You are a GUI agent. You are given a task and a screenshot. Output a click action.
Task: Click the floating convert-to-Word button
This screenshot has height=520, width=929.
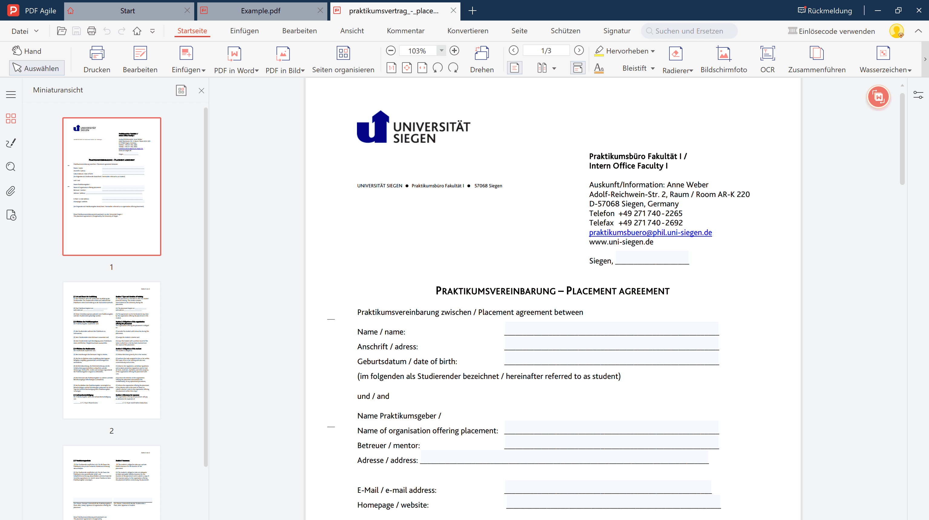pyautogui.click(x=878, y=97)
